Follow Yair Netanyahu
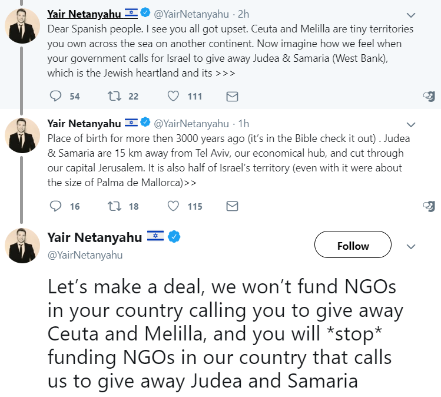The width and height of the screenshot is (441, 397). pyautogui.click(x=353, y=246)
